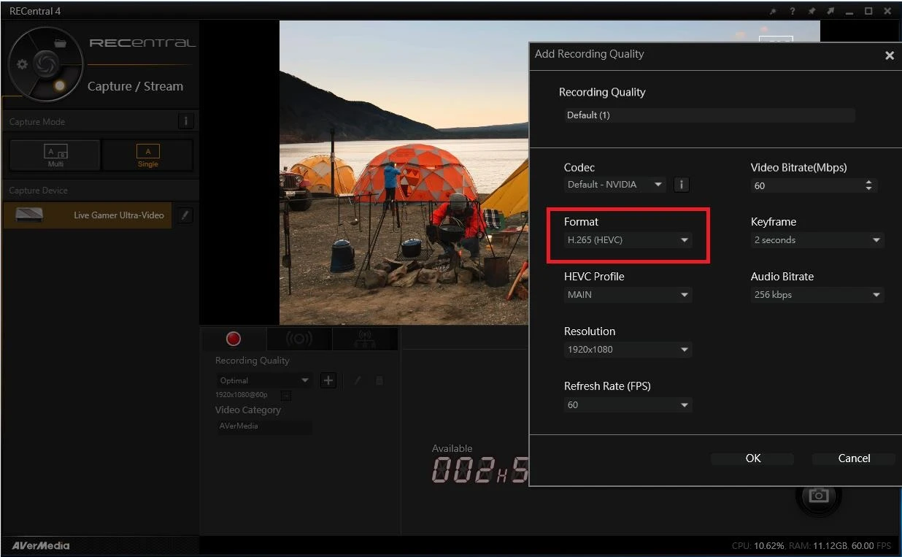Screen dimensions: 902x557
Task: Open the Resolution dropdown
Action: coord(628,350)
